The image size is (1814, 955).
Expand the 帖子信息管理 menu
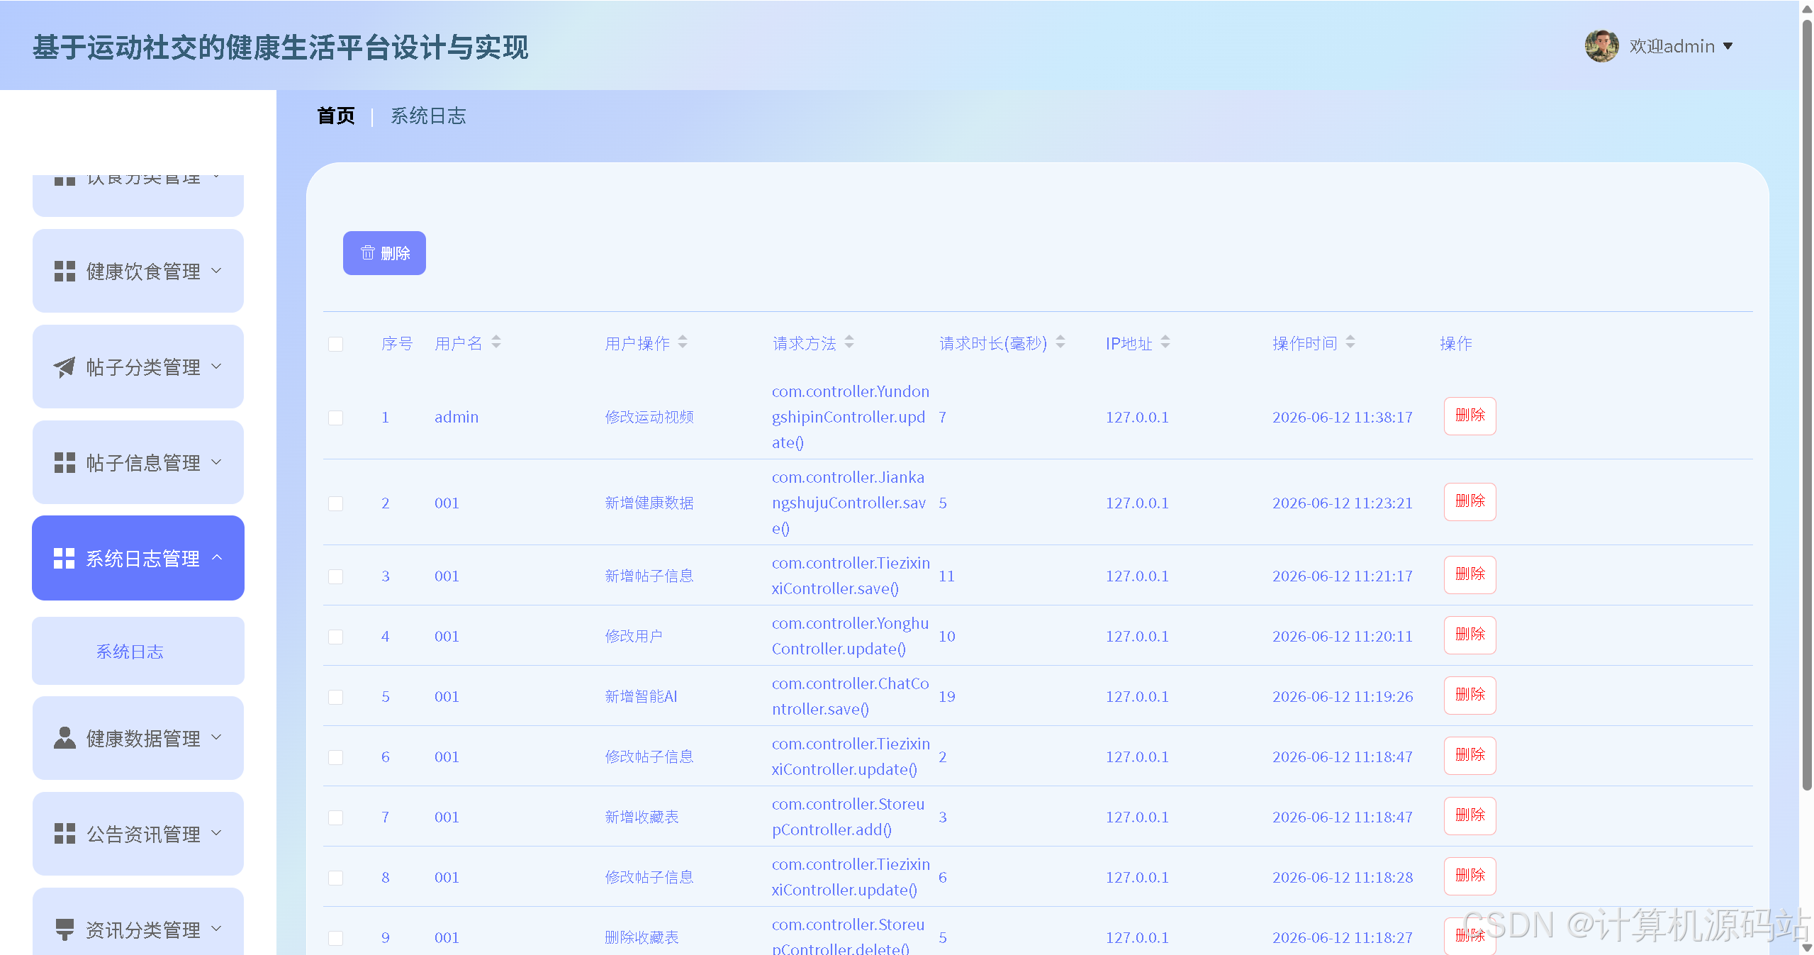click(138, 462)
